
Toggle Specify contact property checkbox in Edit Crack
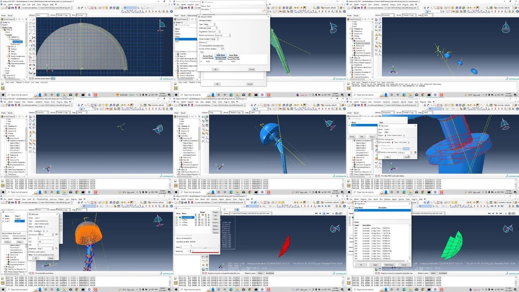point(379,152)
